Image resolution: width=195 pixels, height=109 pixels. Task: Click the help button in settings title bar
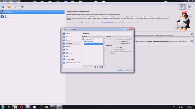point(127,29)
